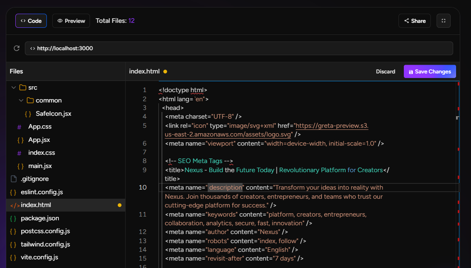Image resolution: width=471 pixels, height=268 pixels.
Task: Click the braces icon next to postcss.config.js
Action: 13,231
